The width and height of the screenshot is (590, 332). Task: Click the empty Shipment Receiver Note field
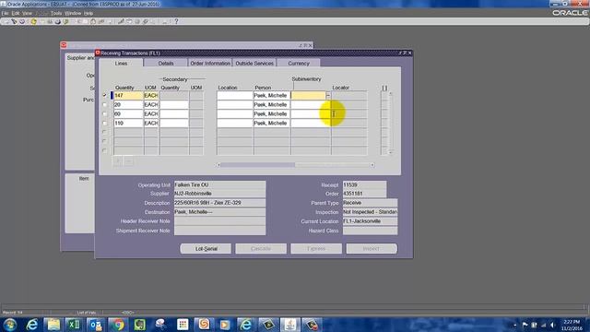[x=219, y=231]
